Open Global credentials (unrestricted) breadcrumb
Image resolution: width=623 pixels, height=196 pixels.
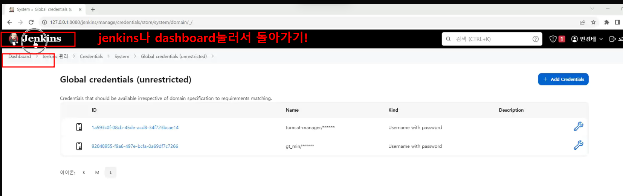tap(174, 56)
